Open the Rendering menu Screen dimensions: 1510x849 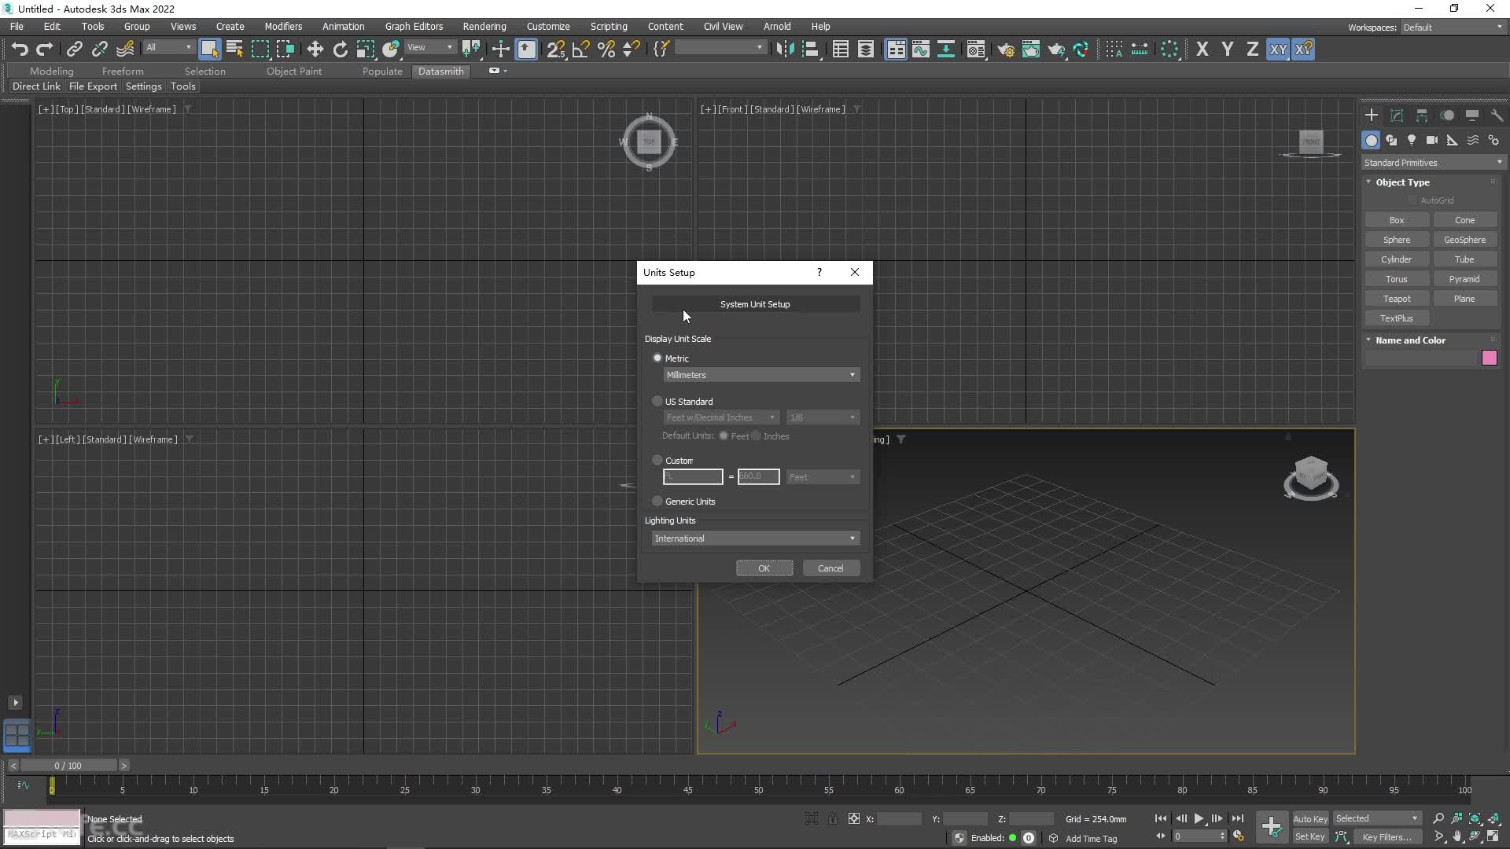[x=484, y=26]
